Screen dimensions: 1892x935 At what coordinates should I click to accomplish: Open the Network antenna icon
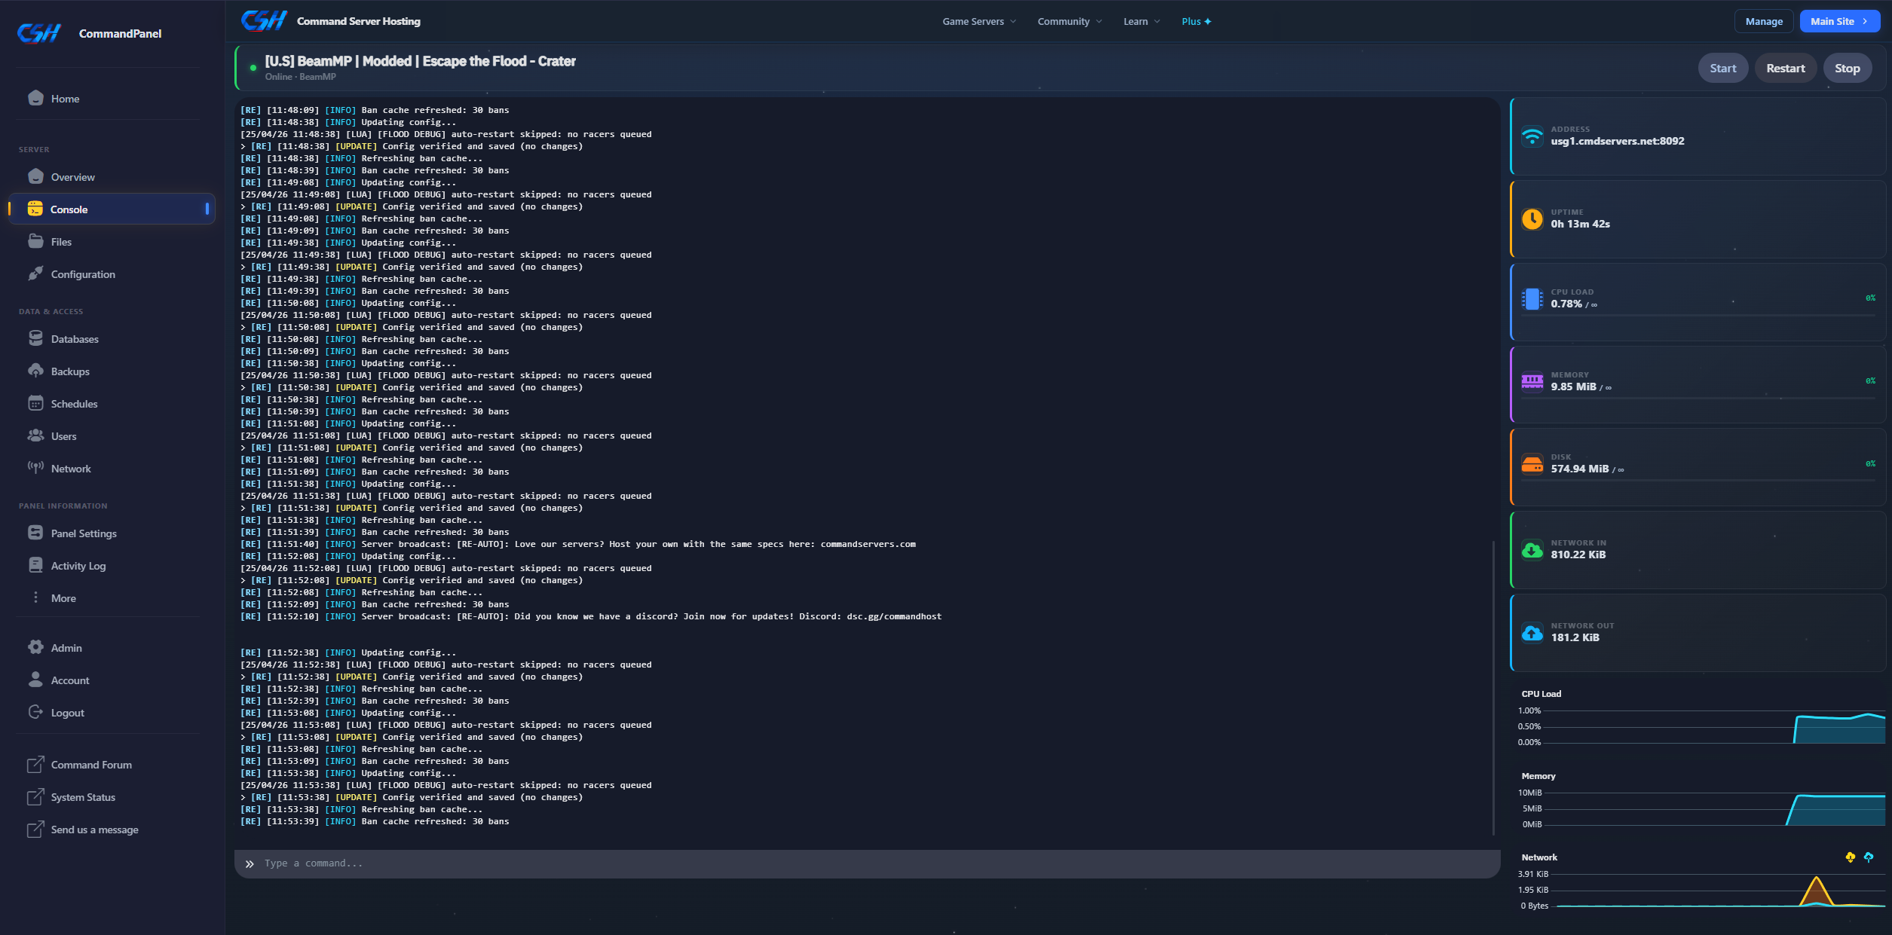(35, 468)
